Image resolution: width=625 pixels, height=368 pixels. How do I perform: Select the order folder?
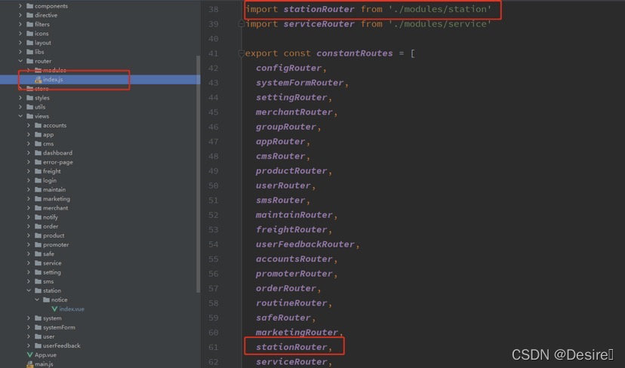click(51, 226)
